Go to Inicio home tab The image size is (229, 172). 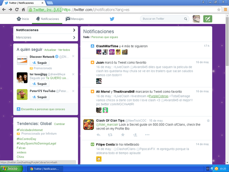tap(23, 19)
